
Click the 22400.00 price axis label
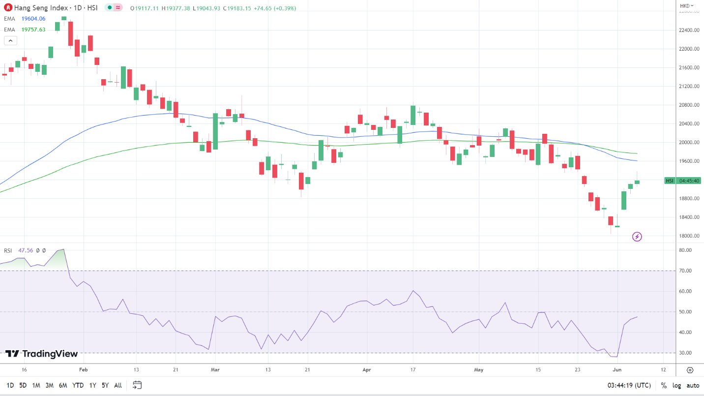(689, 30)
